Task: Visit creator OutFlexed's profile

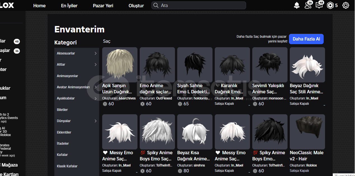Action: [164, 98]
